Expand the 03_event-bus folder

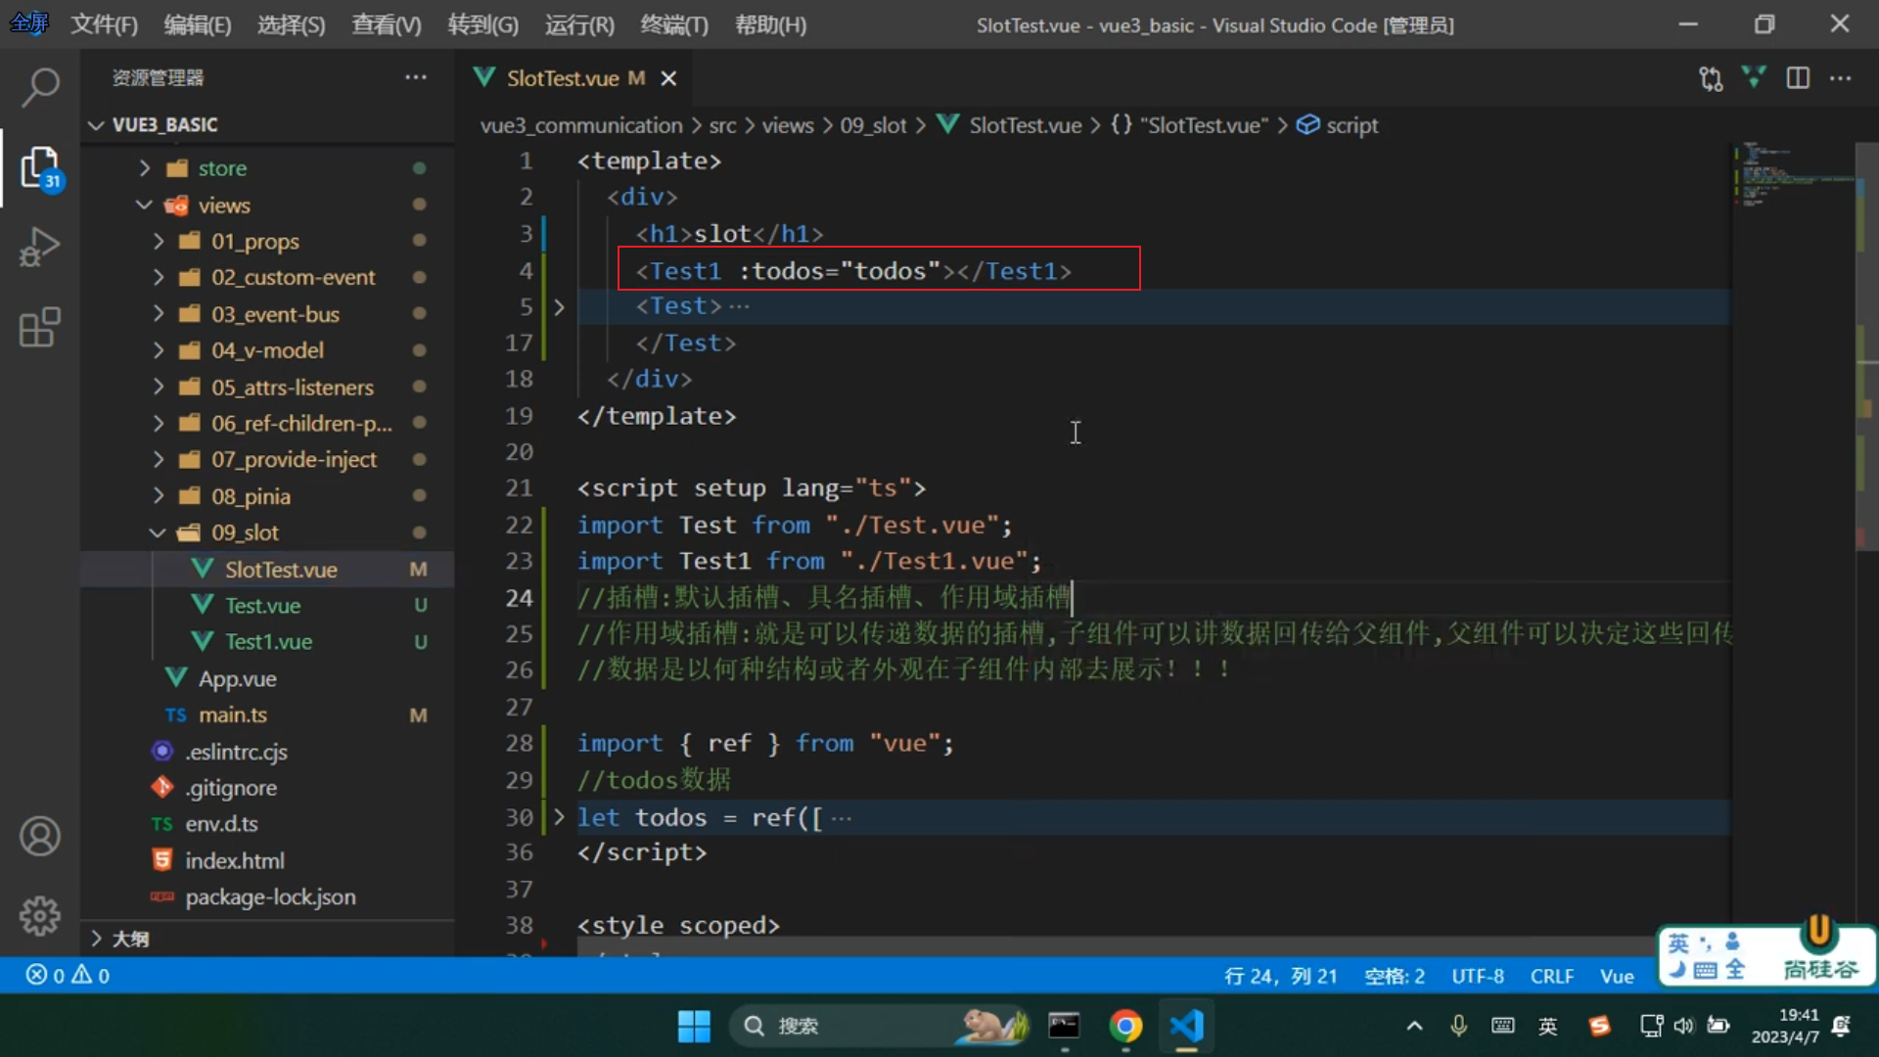coord(159,314)
